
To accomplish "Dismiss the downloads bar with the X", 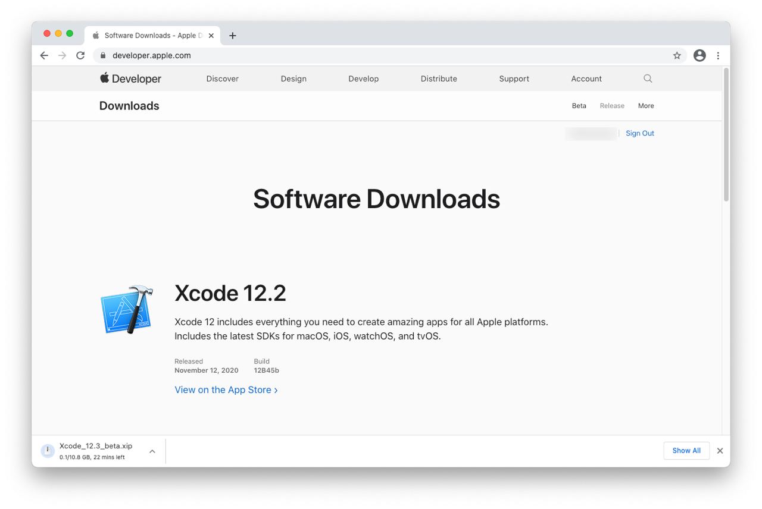I will coord(720,451).
